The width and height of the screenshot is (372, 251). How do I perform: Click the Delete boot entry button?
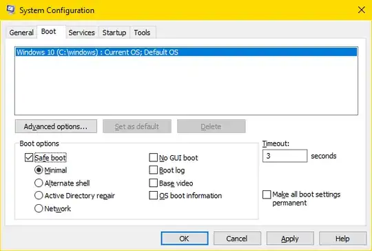(x=211, y=126)
